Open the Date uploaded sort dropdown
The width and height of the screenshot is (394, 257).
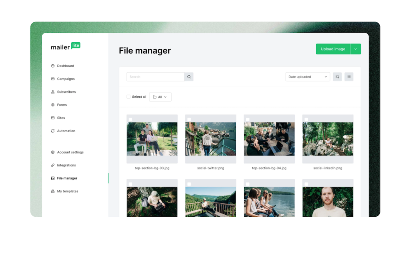point(307,77)
